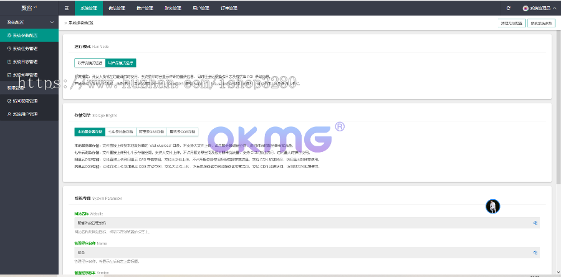Click the 网站名称 Website label
The width and height of the screenshot is (561, 277).
89,214
